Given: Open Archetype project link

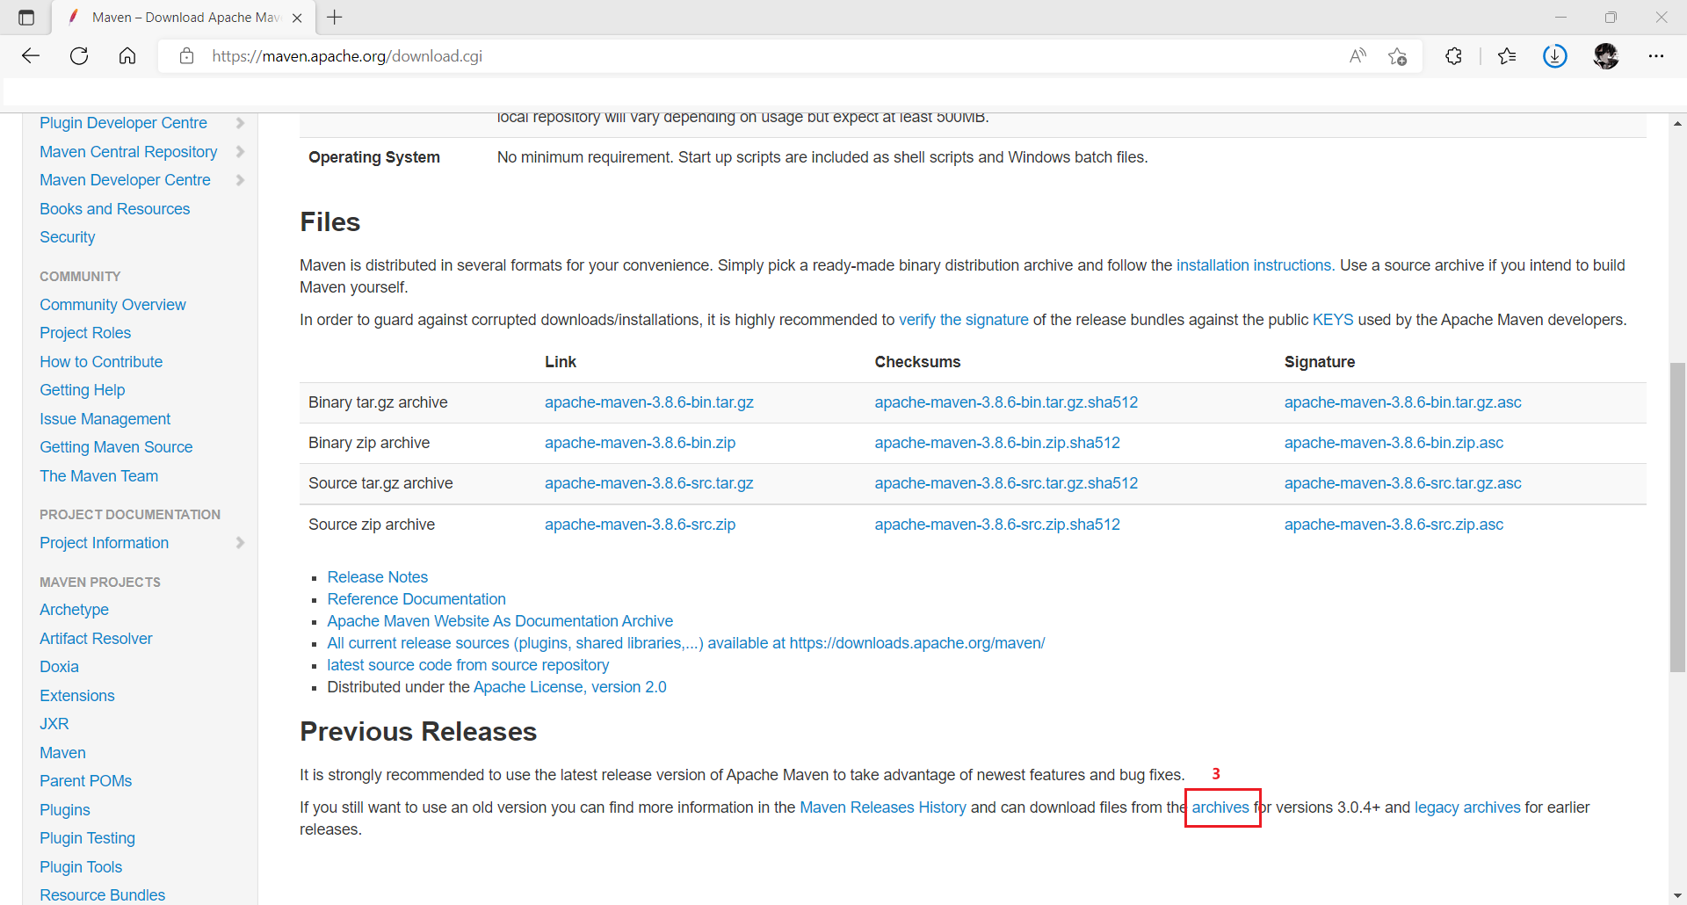Looking at the screenshot, I should [x=74, y=610].
